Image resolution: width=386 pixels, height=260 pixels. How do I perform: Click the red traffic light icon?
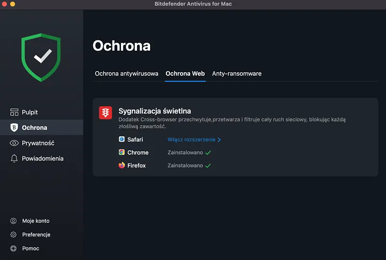[x=106, y=113]
